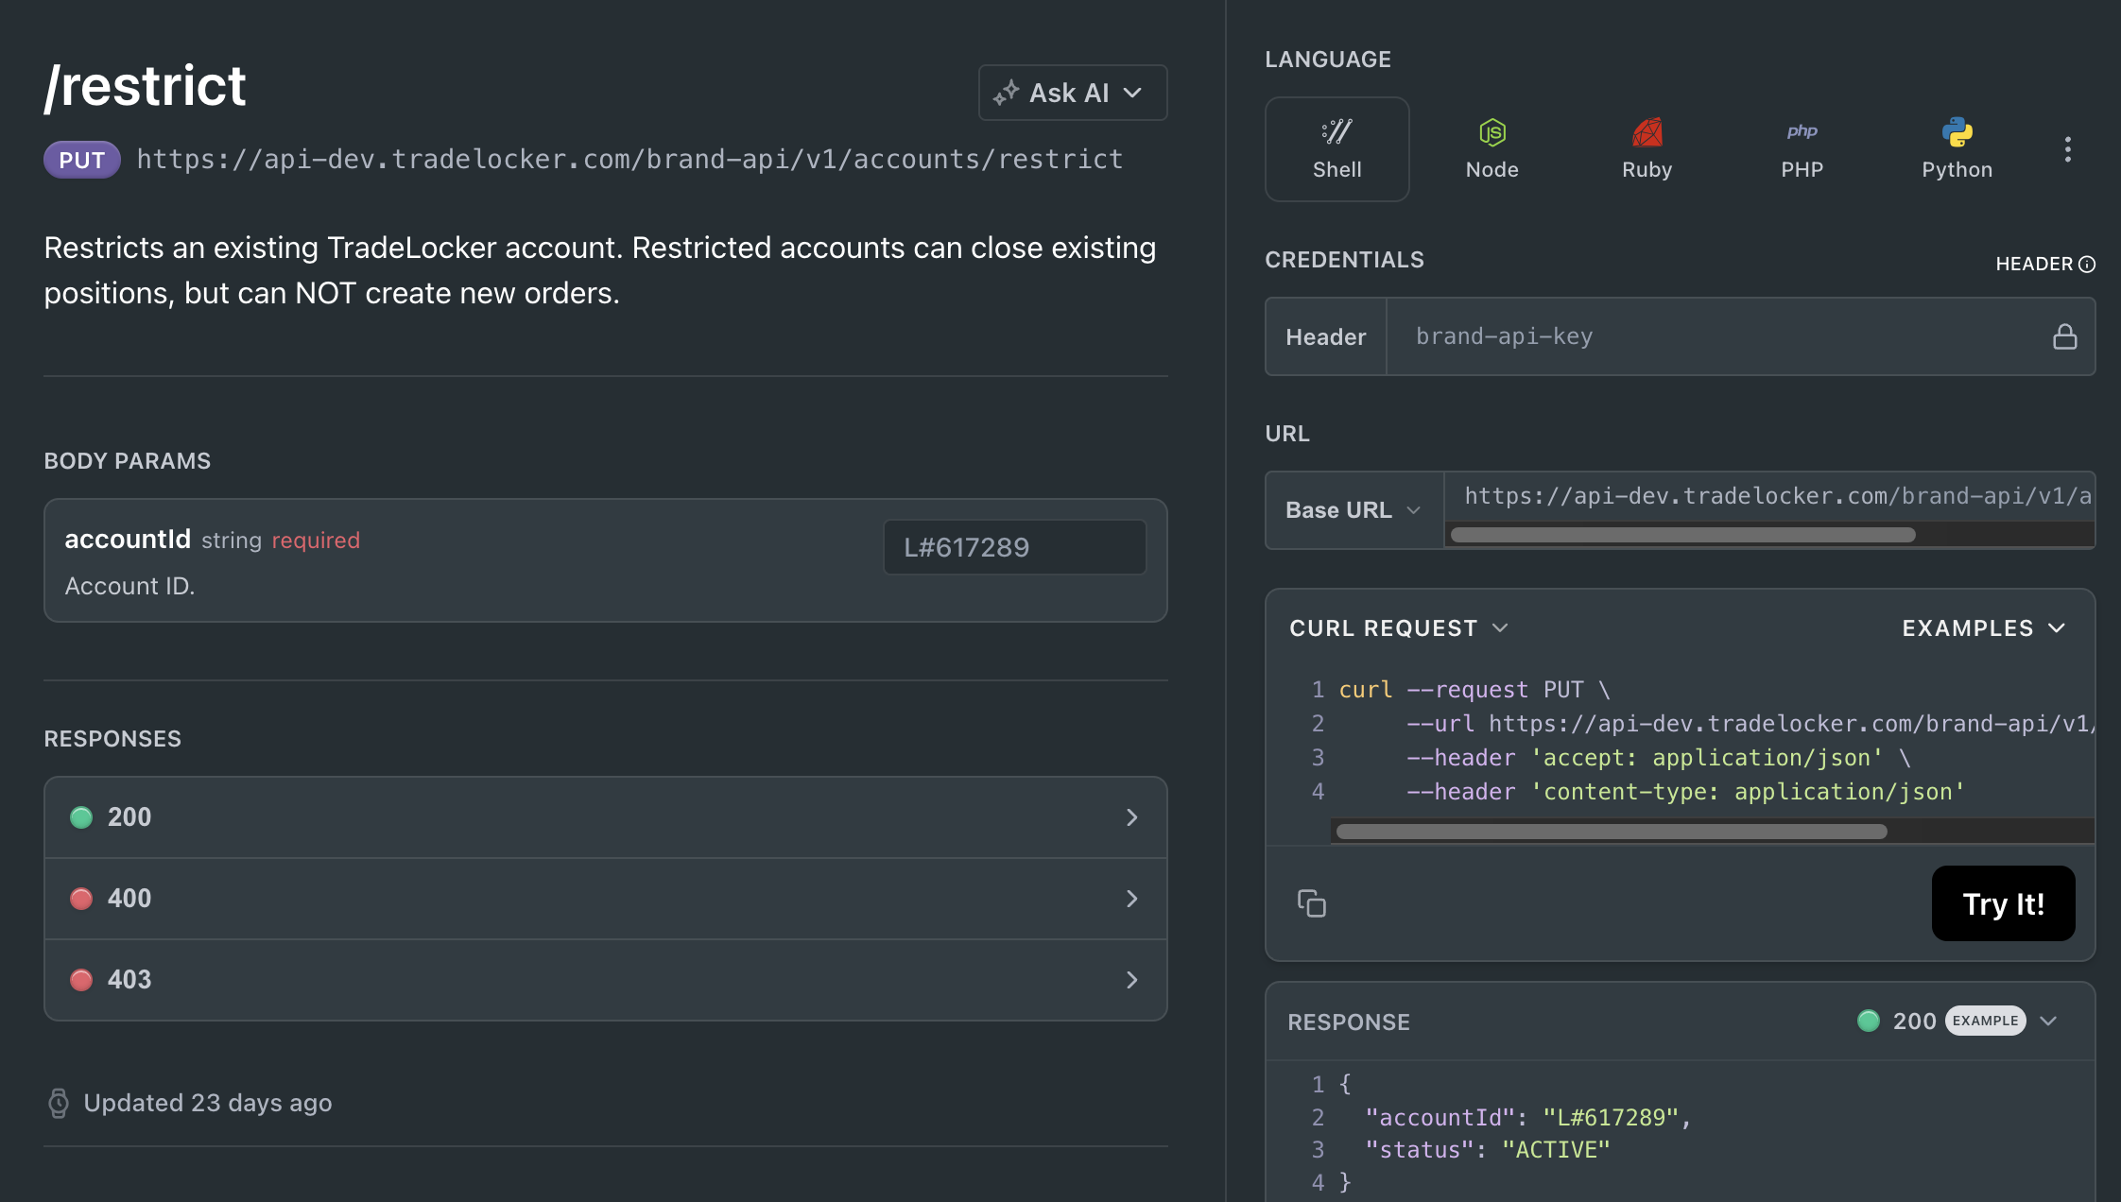The height and width of the screenshot is (1202, 2121).
Task: Click the CREDENTIALS section label
Action: click(x=1344, y=260)
